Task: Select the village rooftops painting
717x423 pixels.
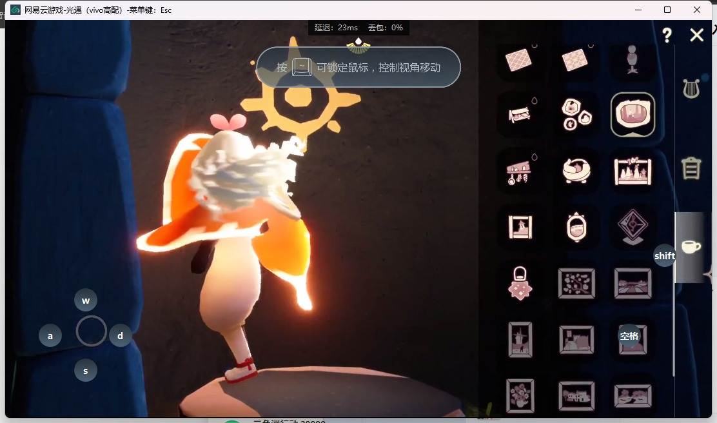Action: (x=576, y=340)
